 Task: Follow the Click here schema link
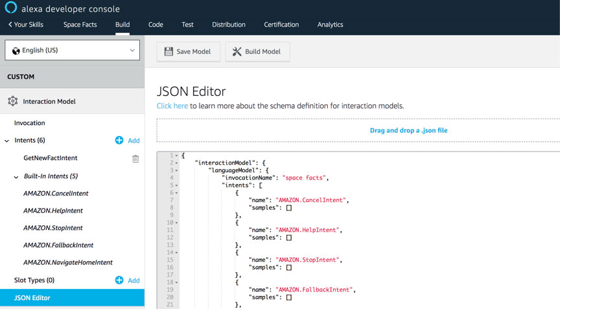[x=172, y=106]
